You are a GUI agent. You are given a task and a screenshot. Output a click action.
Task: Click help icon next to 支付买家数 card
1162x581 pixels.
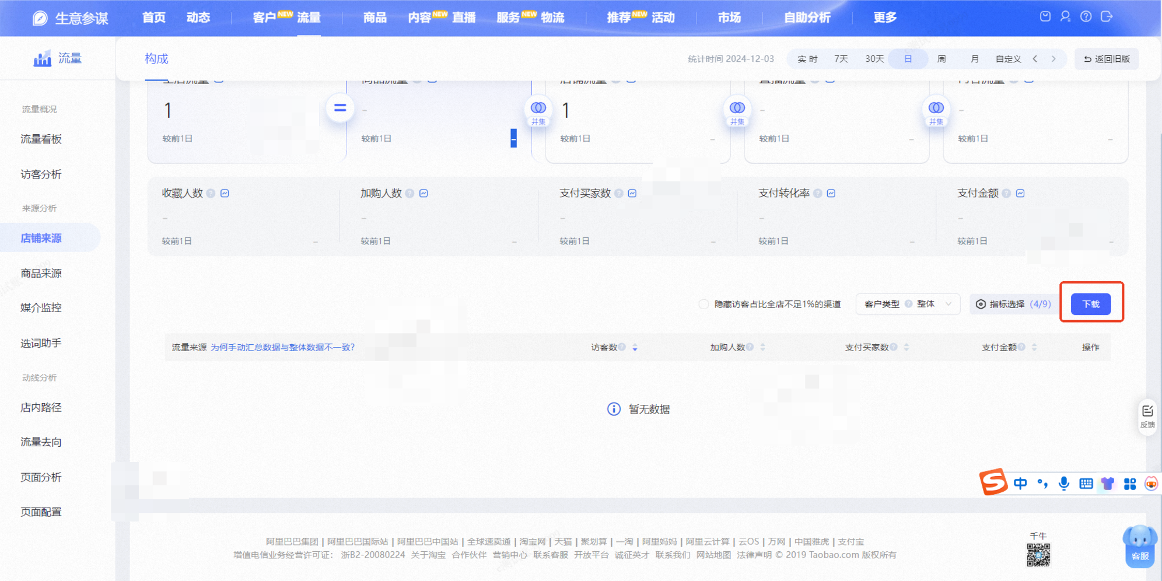(619, 193)
